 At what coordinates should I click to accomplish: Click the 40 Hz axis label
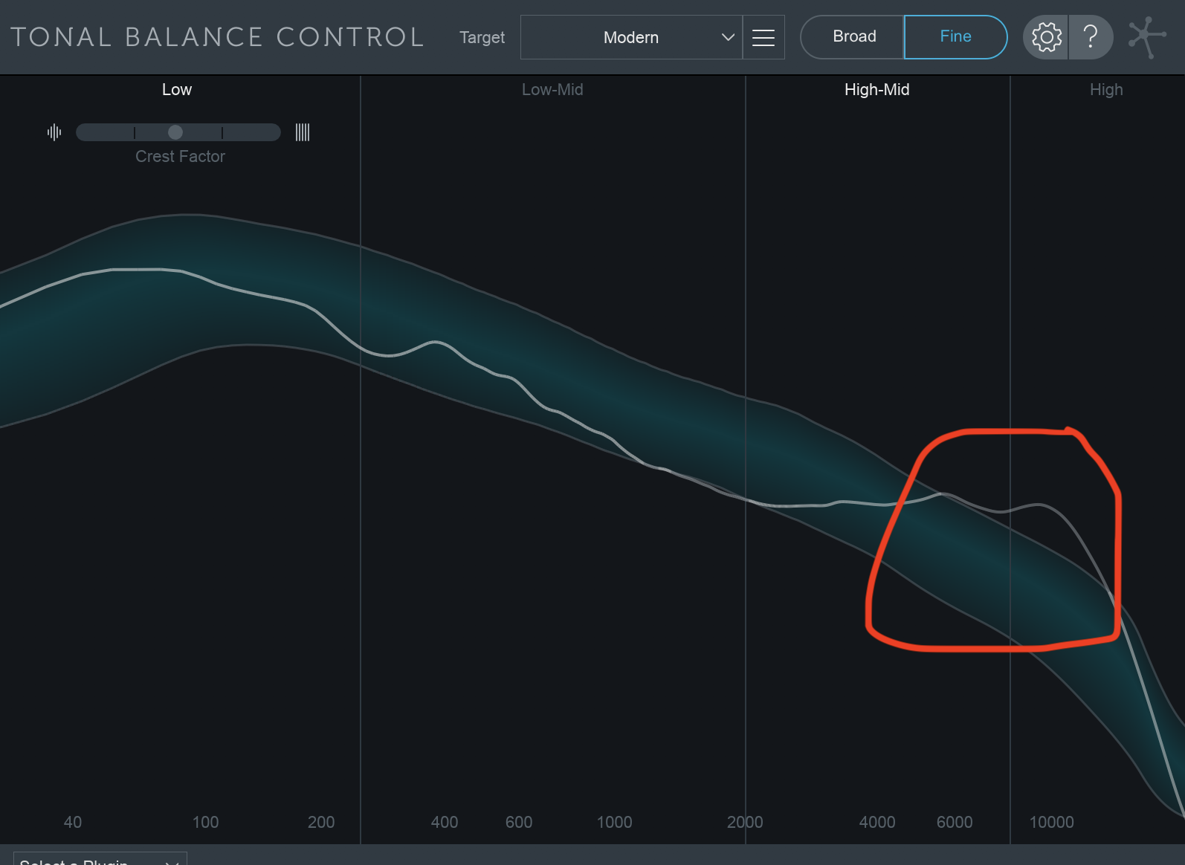[73, 822]
